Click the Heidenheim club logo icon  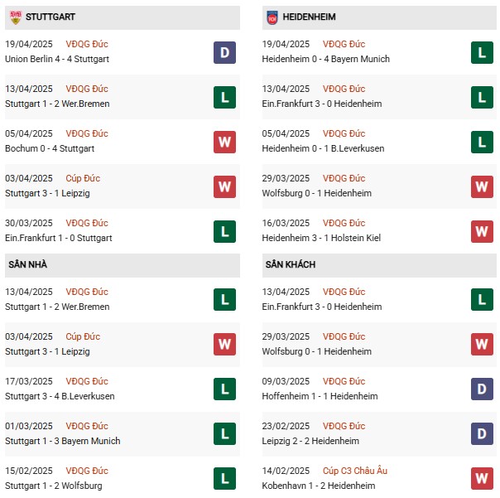[x=272, y=17]
